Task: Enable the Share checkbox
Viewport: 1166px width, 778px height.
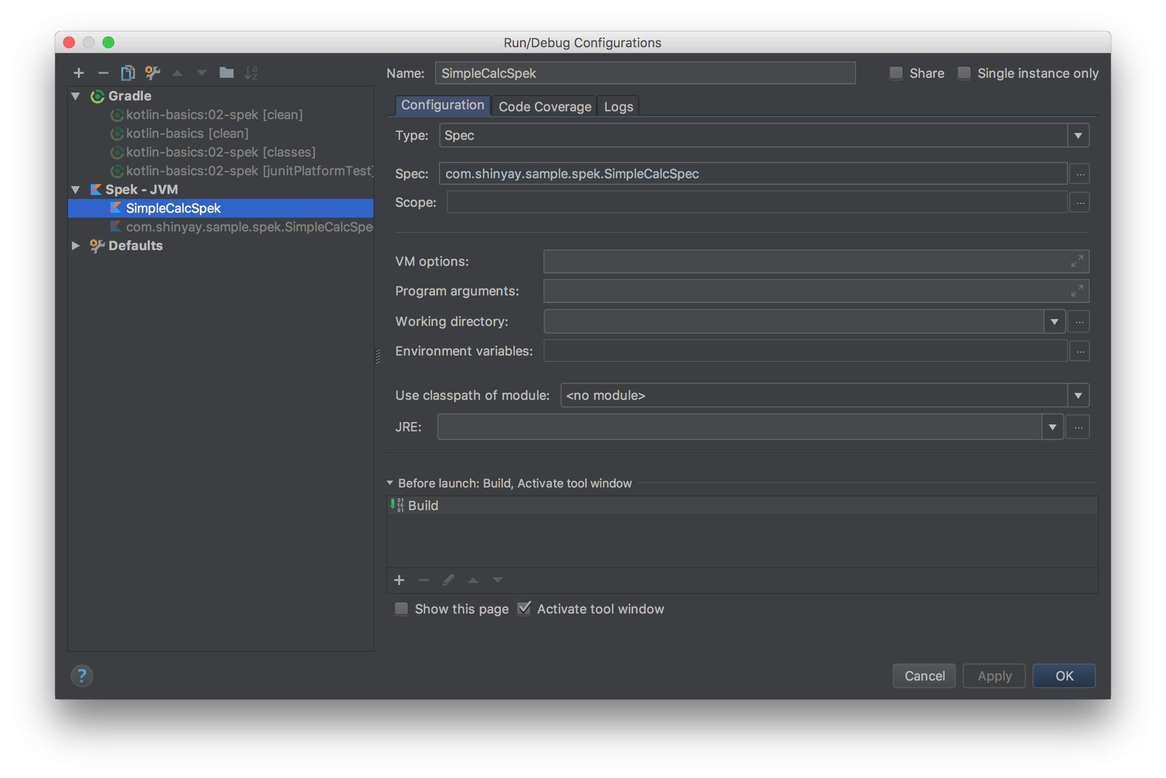Action: tap(896, 73)
